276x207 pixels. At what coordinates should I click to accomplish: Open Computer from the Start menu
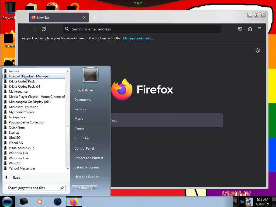pyautogui.click(x=82, y=138)
